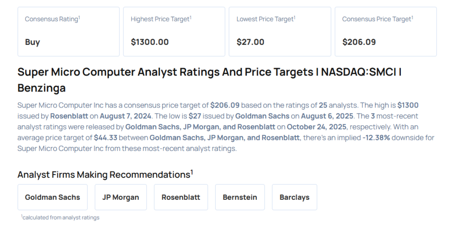This screenshot has width=468, height=235.
Task: Click the $1300.00 highest target value
Action: click(x=149, y=42)
